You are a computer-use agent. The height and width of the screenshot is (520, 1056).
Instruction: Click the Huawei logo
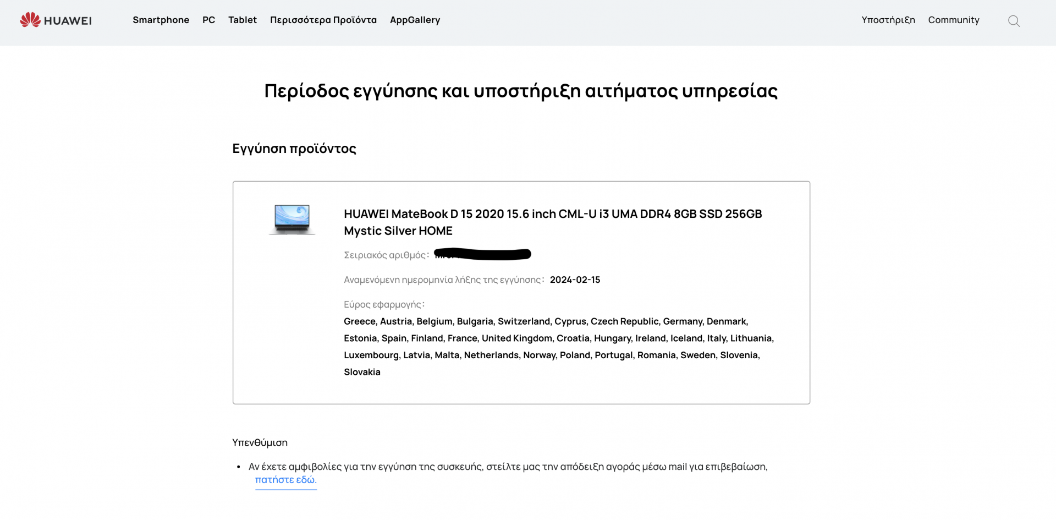[x=56, y=20]
